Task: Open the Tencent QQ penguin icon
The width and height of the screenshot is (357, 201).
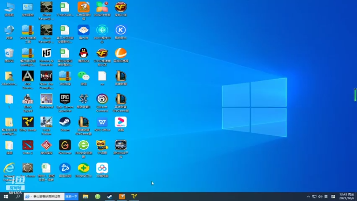Action: pos(83,55)
